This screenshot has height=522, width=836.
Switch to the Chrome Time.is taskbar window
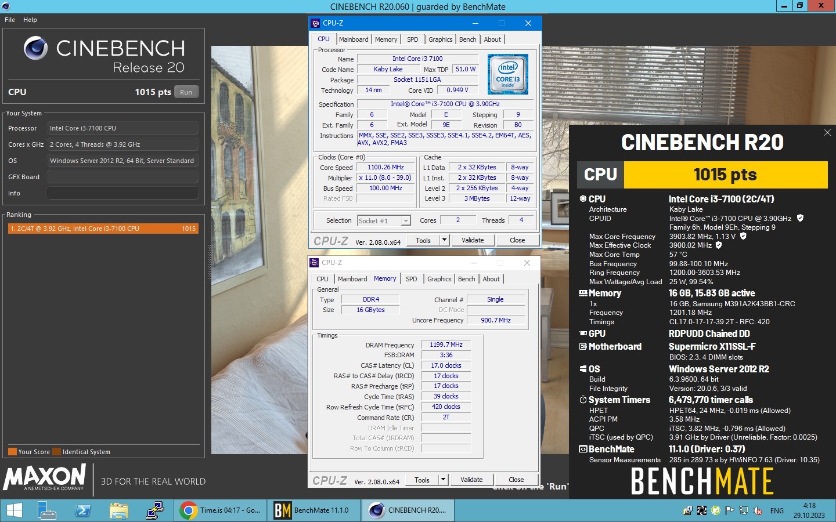(220, 510)
